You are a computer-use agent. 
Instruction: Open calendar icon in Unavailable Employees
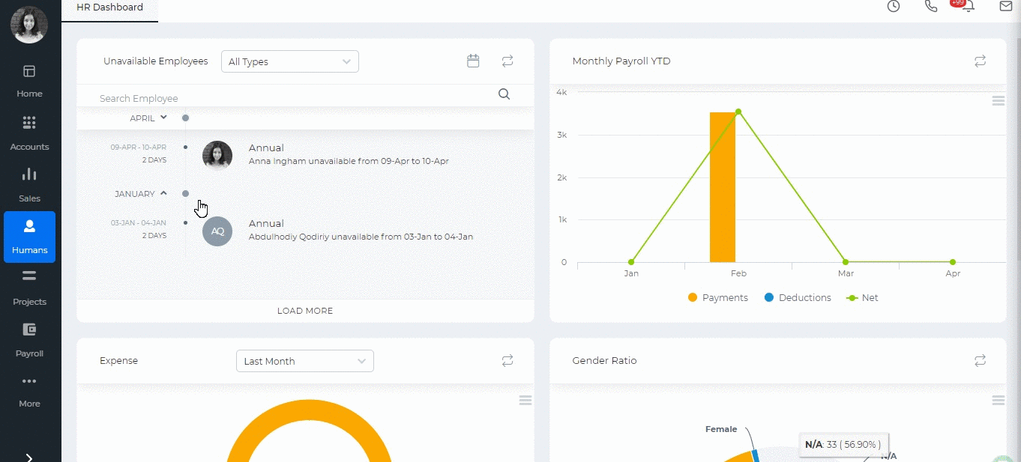coord(473,61)
